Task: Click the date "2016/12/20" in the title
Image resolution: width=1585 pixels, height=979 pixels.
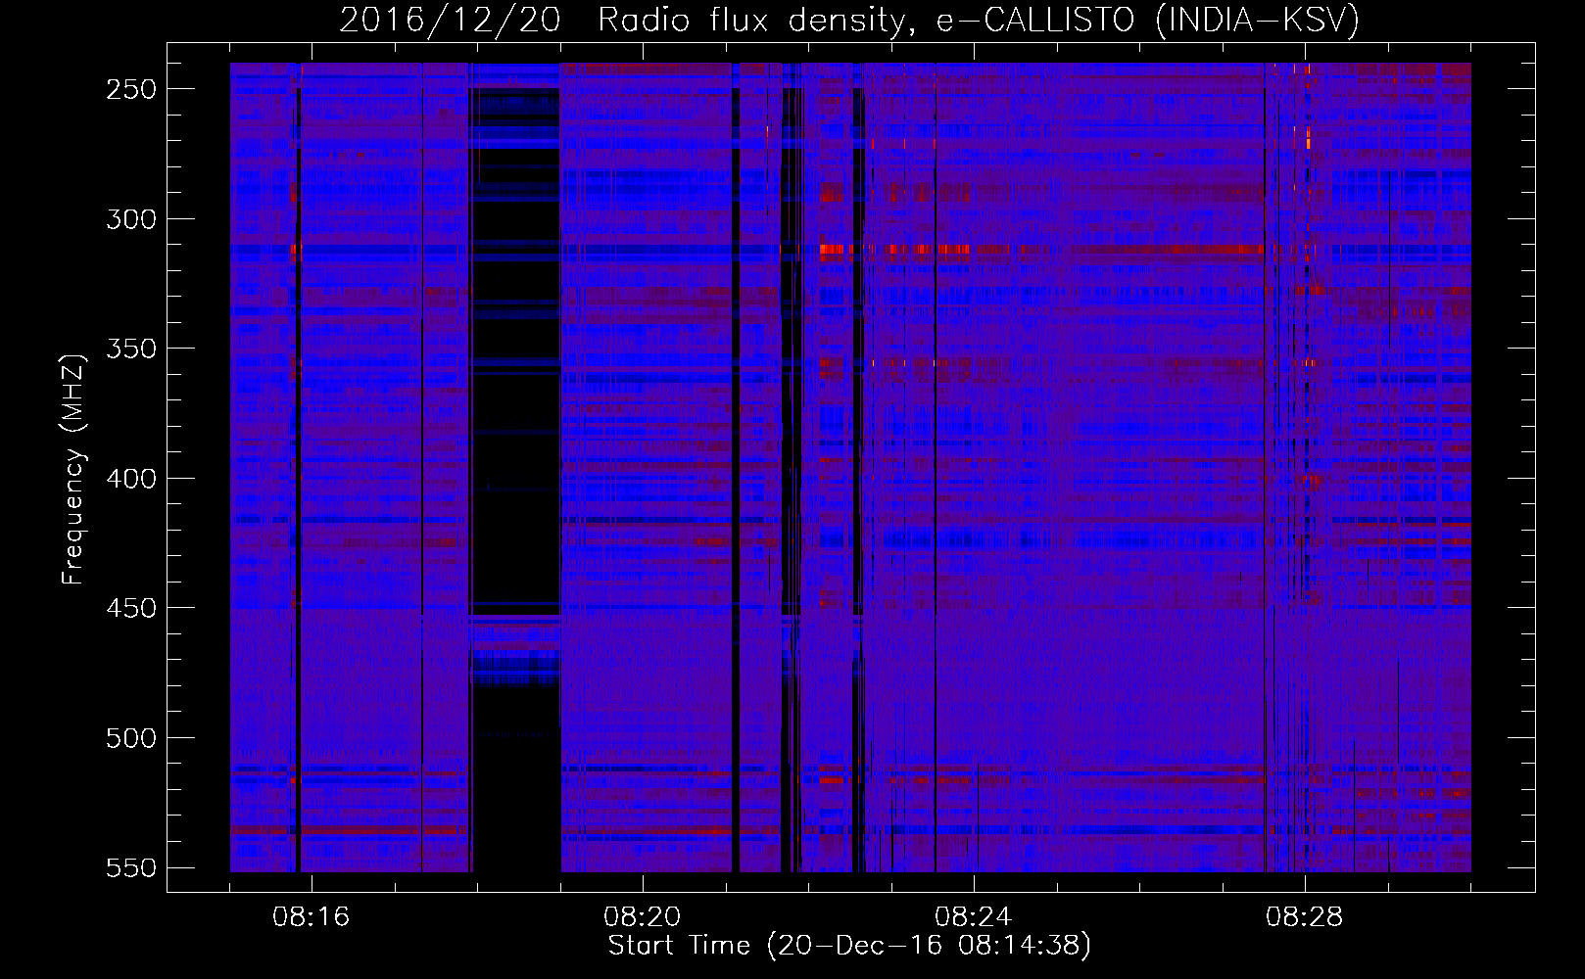Action: tap(450, 21)
